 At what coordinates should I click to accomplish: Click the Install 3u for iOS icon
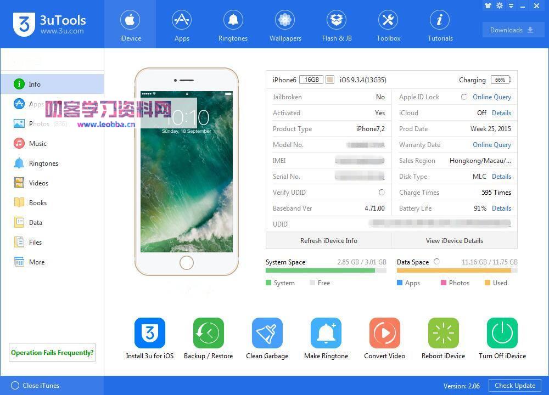[x=149, y=333]
